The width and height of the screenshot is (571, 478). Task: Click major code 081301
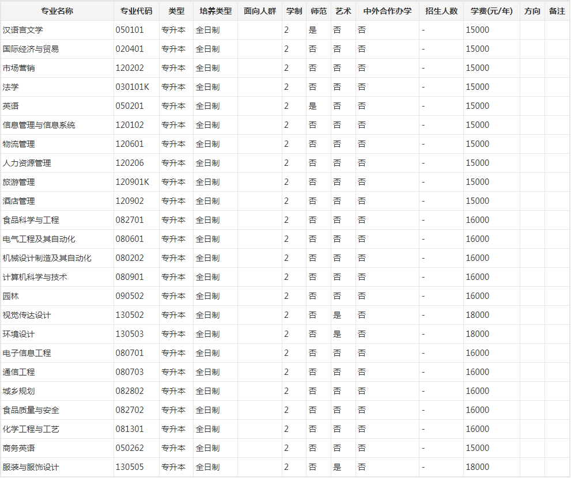pyautogui.click(x=130, y=429)
